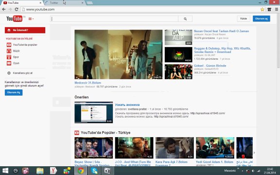Click the Yükle upload button
Image resolution: width=280 pixels, height=175 pixels.
coord(244,18)
